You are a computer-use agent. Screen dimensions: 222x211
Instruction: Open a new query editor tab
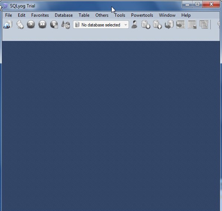point(20,25)
